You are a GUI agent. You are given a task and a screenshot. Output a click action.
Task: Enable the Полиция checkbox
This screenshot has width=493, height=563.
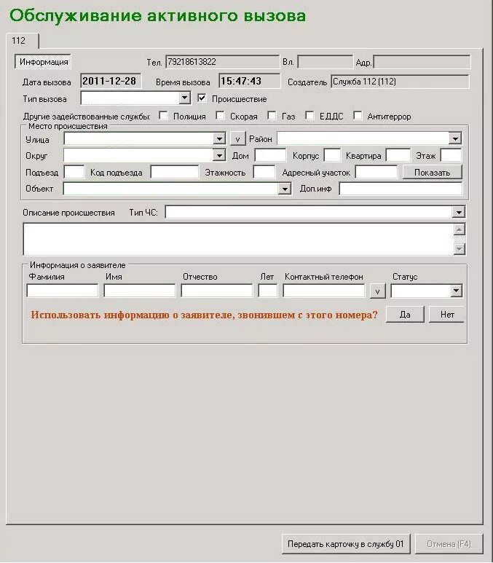(163, 115)
